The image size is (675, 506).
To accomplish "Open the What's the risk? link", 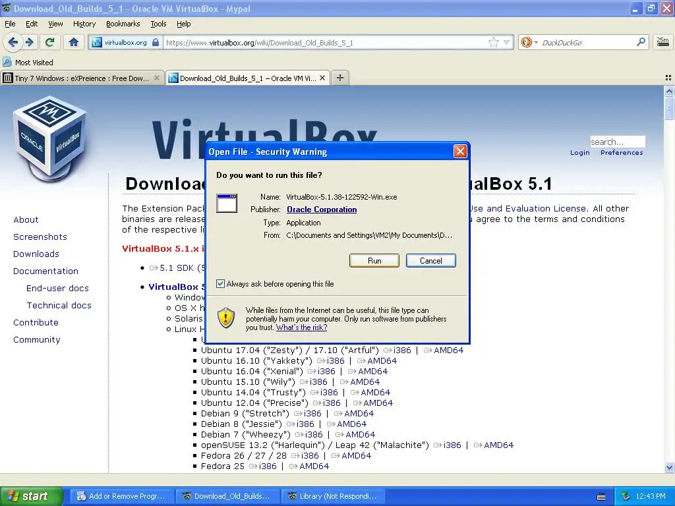I will pyautogui.click(x=301, y=327).
